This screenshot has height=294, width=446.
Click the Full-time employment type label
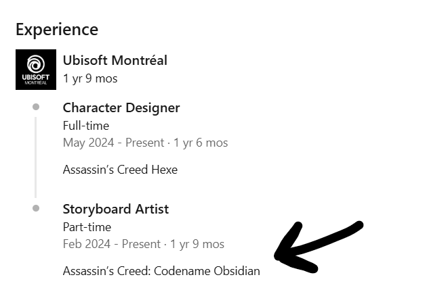(x=86, y=126)
